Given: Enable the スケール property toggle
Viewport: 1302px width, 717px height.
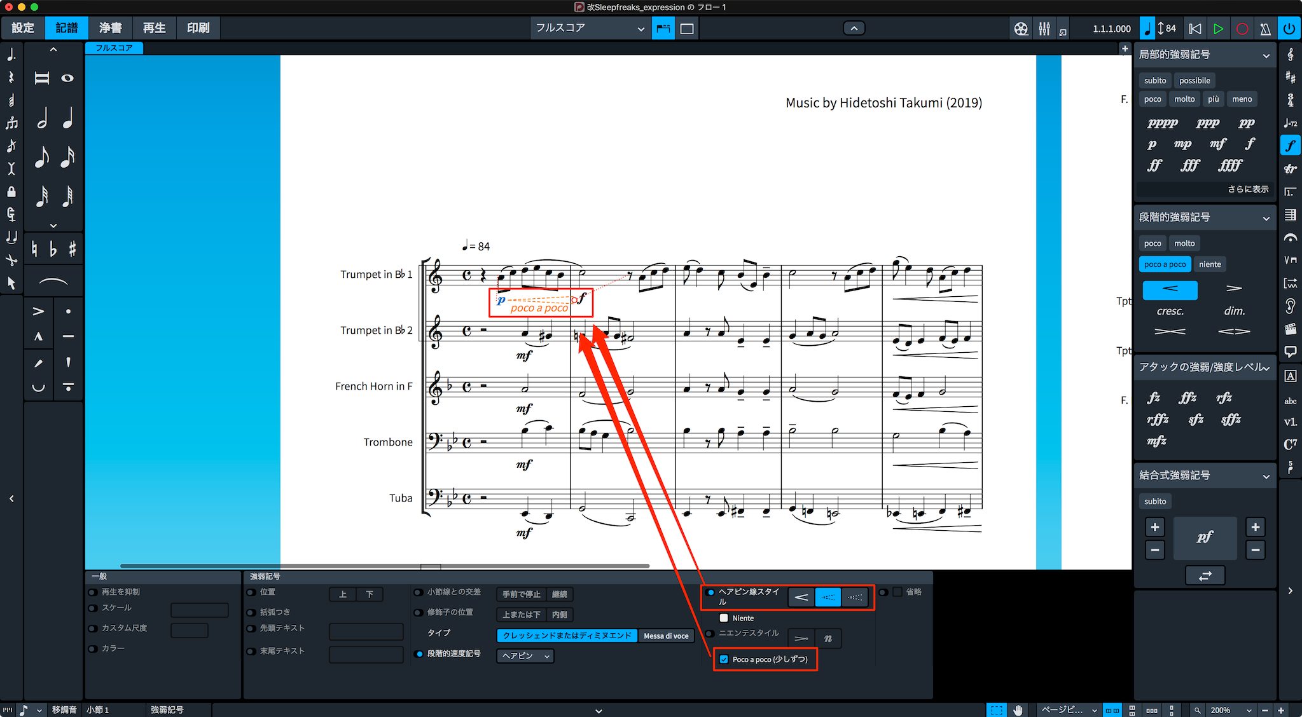Looking at the screenshot, I should pos(93,608).
